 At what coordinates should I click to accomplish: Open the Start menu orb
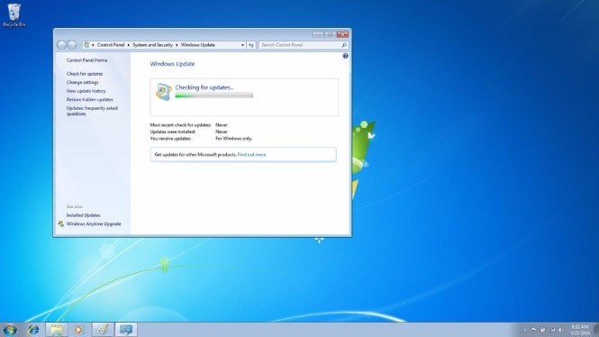[x=10, y=330]
